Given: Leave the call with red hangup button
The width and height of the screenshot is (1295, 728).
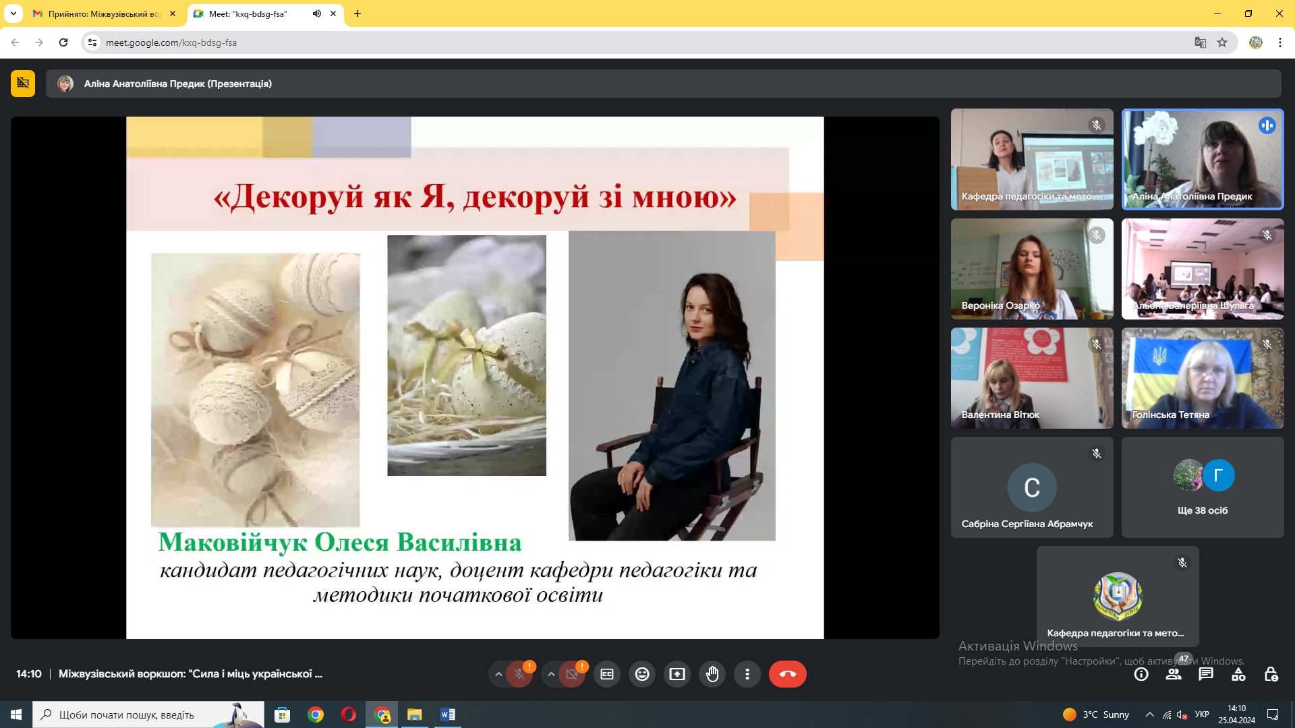Looking at the screenshot, I should click(x=788, y=674).
